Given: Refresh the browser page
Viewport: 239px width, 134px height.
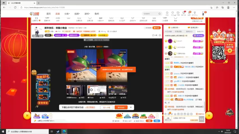Looking at the screenshot, I should tap(15, 7).
